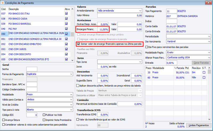This screenshot has width=213, height=131.
Task: Enable Imprimir Nota Promissória checkbox
Action: 44,120
